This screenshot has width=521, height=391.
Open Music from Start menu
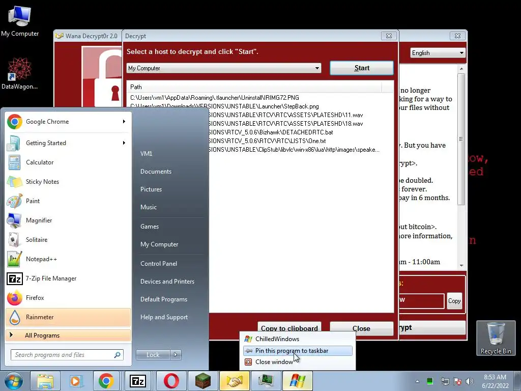click(149, 207)
